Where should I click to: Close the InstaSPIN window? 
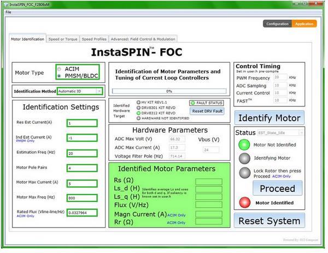point(317,4)
